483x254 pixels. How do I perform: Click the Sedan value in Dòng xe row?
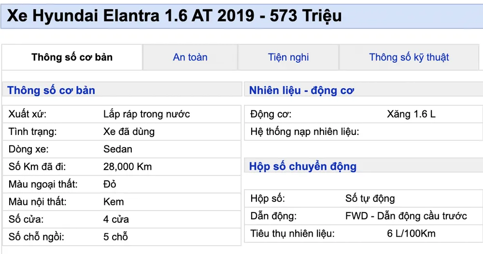117,149
